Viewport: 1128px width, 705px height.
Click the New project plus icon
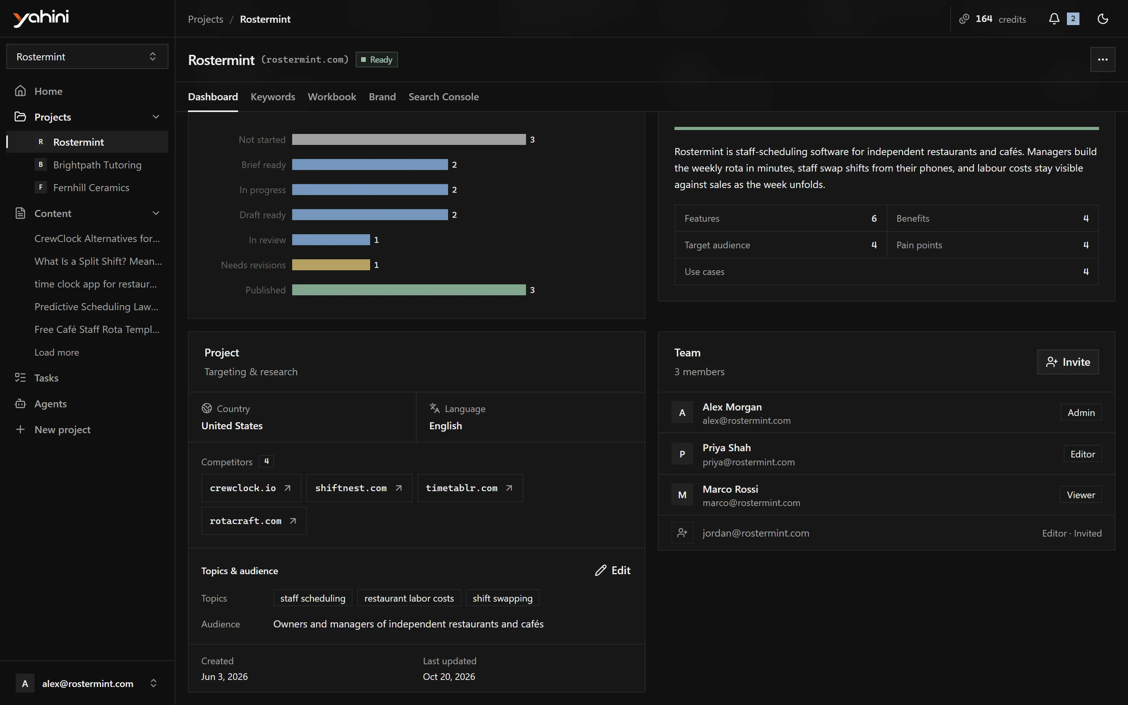click(20, 429)
